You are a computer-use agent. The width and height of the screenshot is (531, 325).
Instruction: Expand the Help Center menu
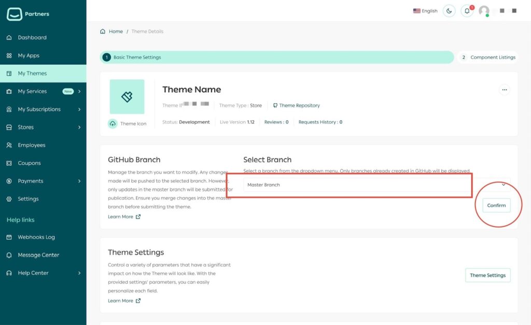32,273
